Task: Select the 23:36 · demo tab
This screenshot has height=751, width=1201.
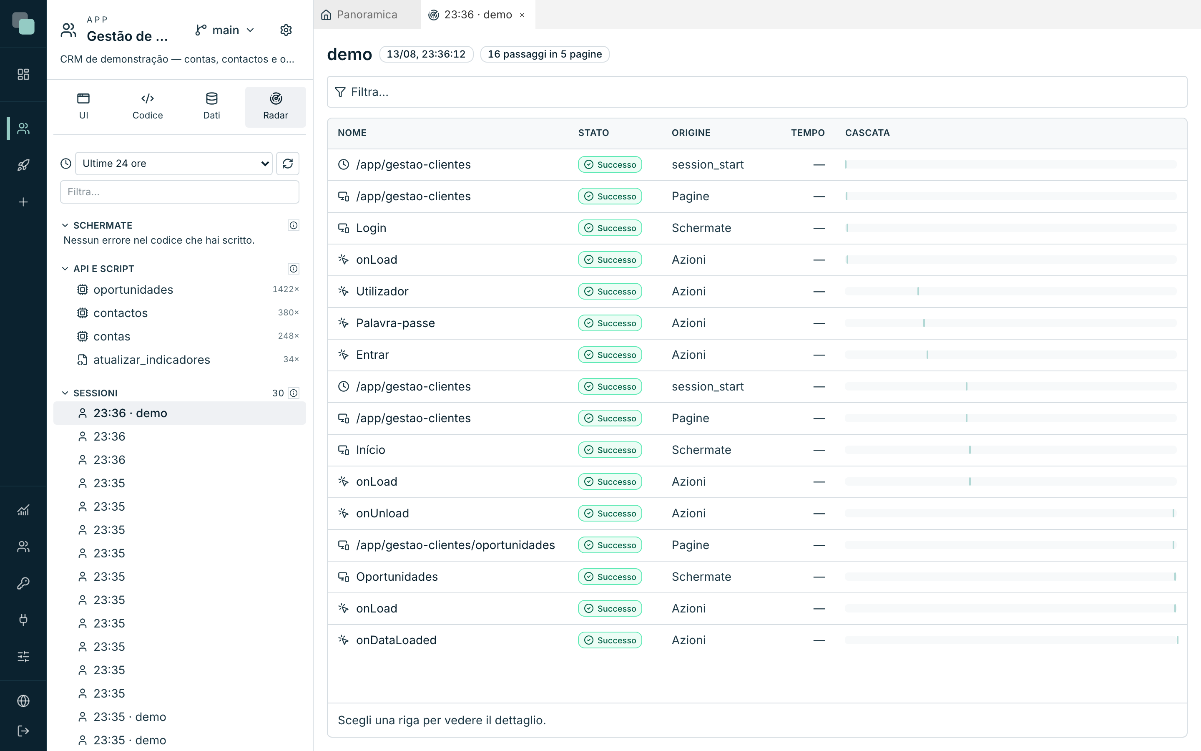Action: click(477, 15)
